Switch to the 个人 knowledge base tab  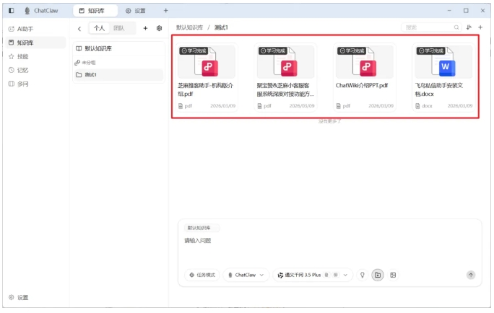click(x=99, y=28)
